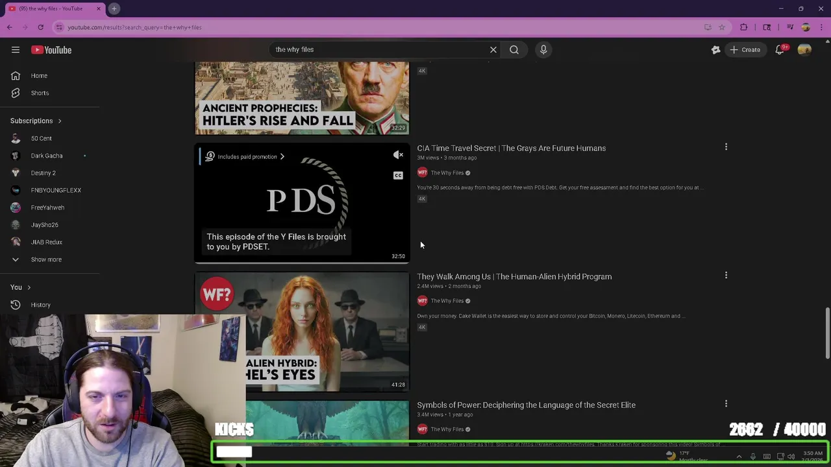Click the sparkle icon beside Create

coord(715,50)
